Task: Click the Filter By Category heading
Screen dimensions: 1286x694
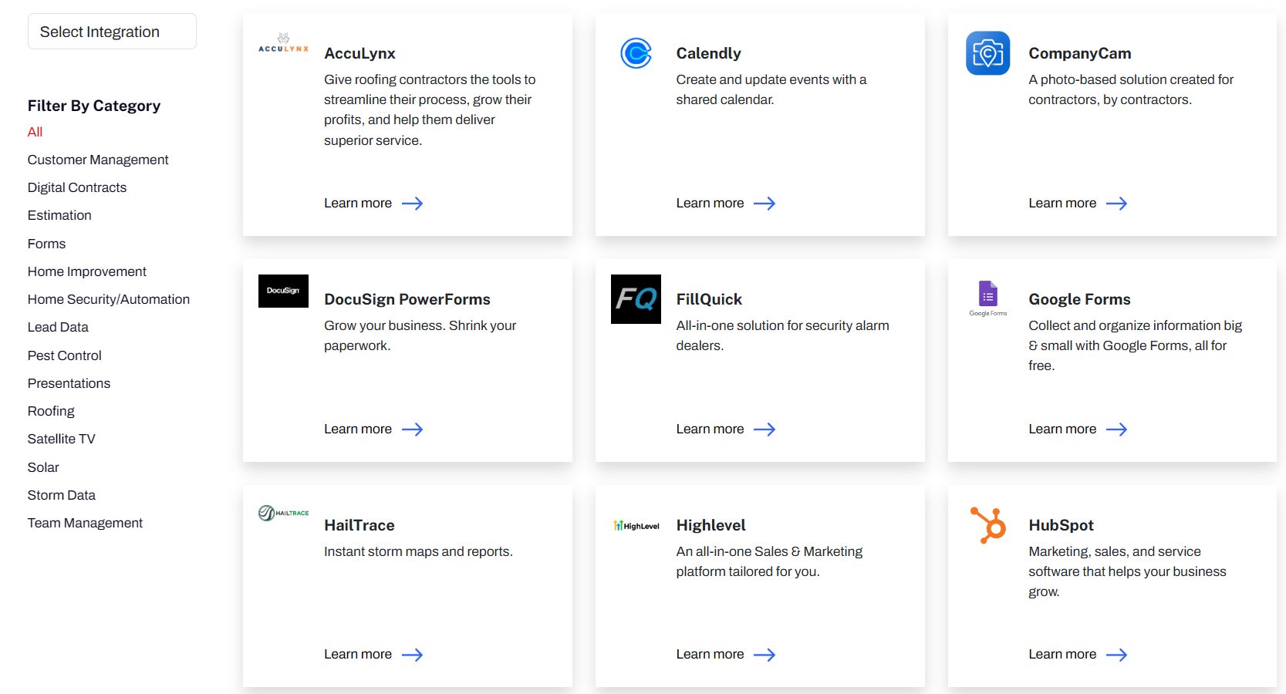Action: [94, 106]
